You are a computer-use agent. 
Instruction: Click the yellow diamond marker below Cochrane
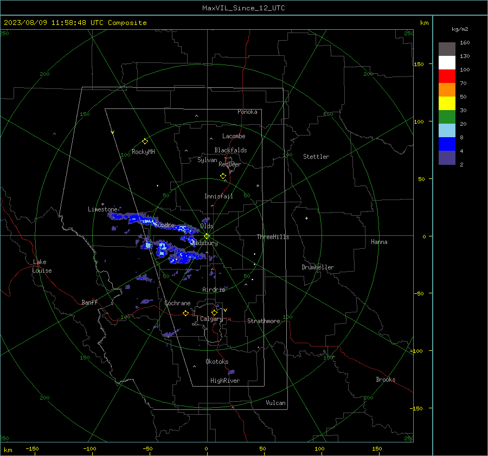coord(185,313)
